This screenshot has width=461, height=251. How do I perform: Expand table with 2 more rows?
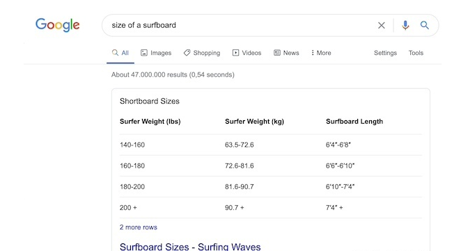click(138, 227)
